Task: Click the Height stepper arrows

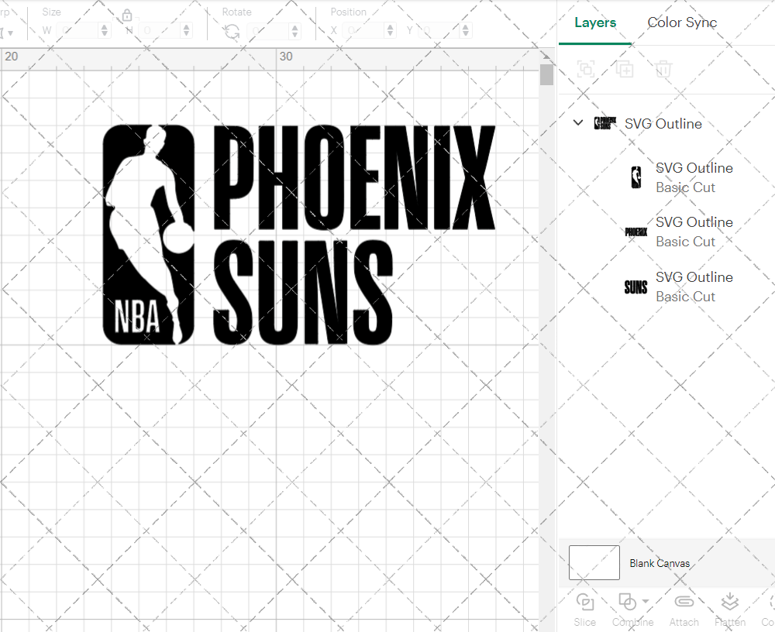Action: tap(186, 31)
